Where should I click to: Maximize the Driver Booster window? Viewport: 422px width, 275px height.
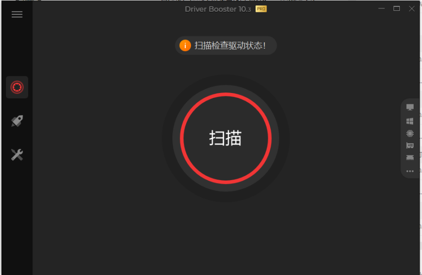click(396, 8)
